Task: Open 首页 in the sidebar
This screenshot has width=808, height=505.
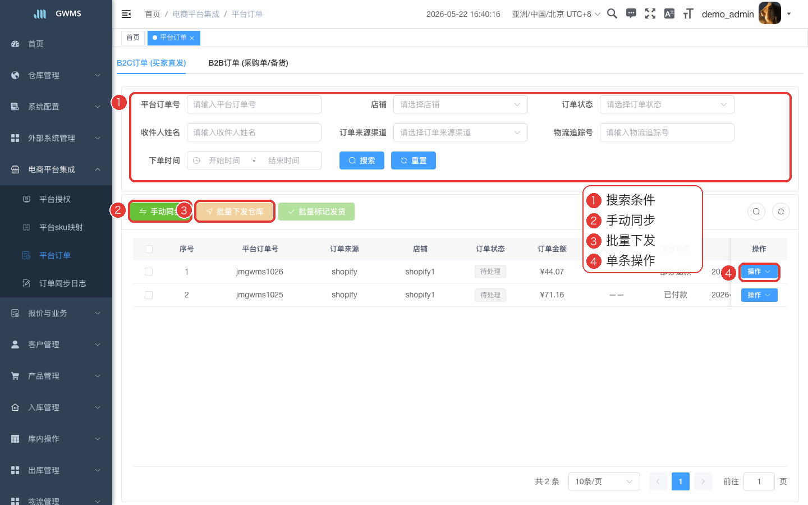Action: click(56, 44)
